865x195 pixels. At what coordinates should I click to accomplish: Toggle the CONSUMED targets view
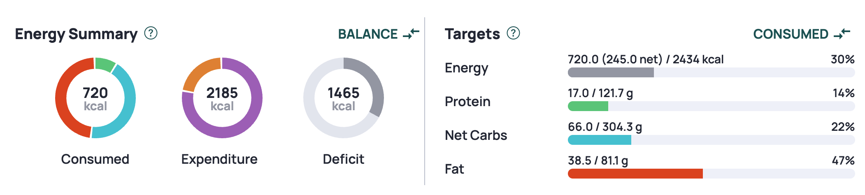click(x=791, y=34)
